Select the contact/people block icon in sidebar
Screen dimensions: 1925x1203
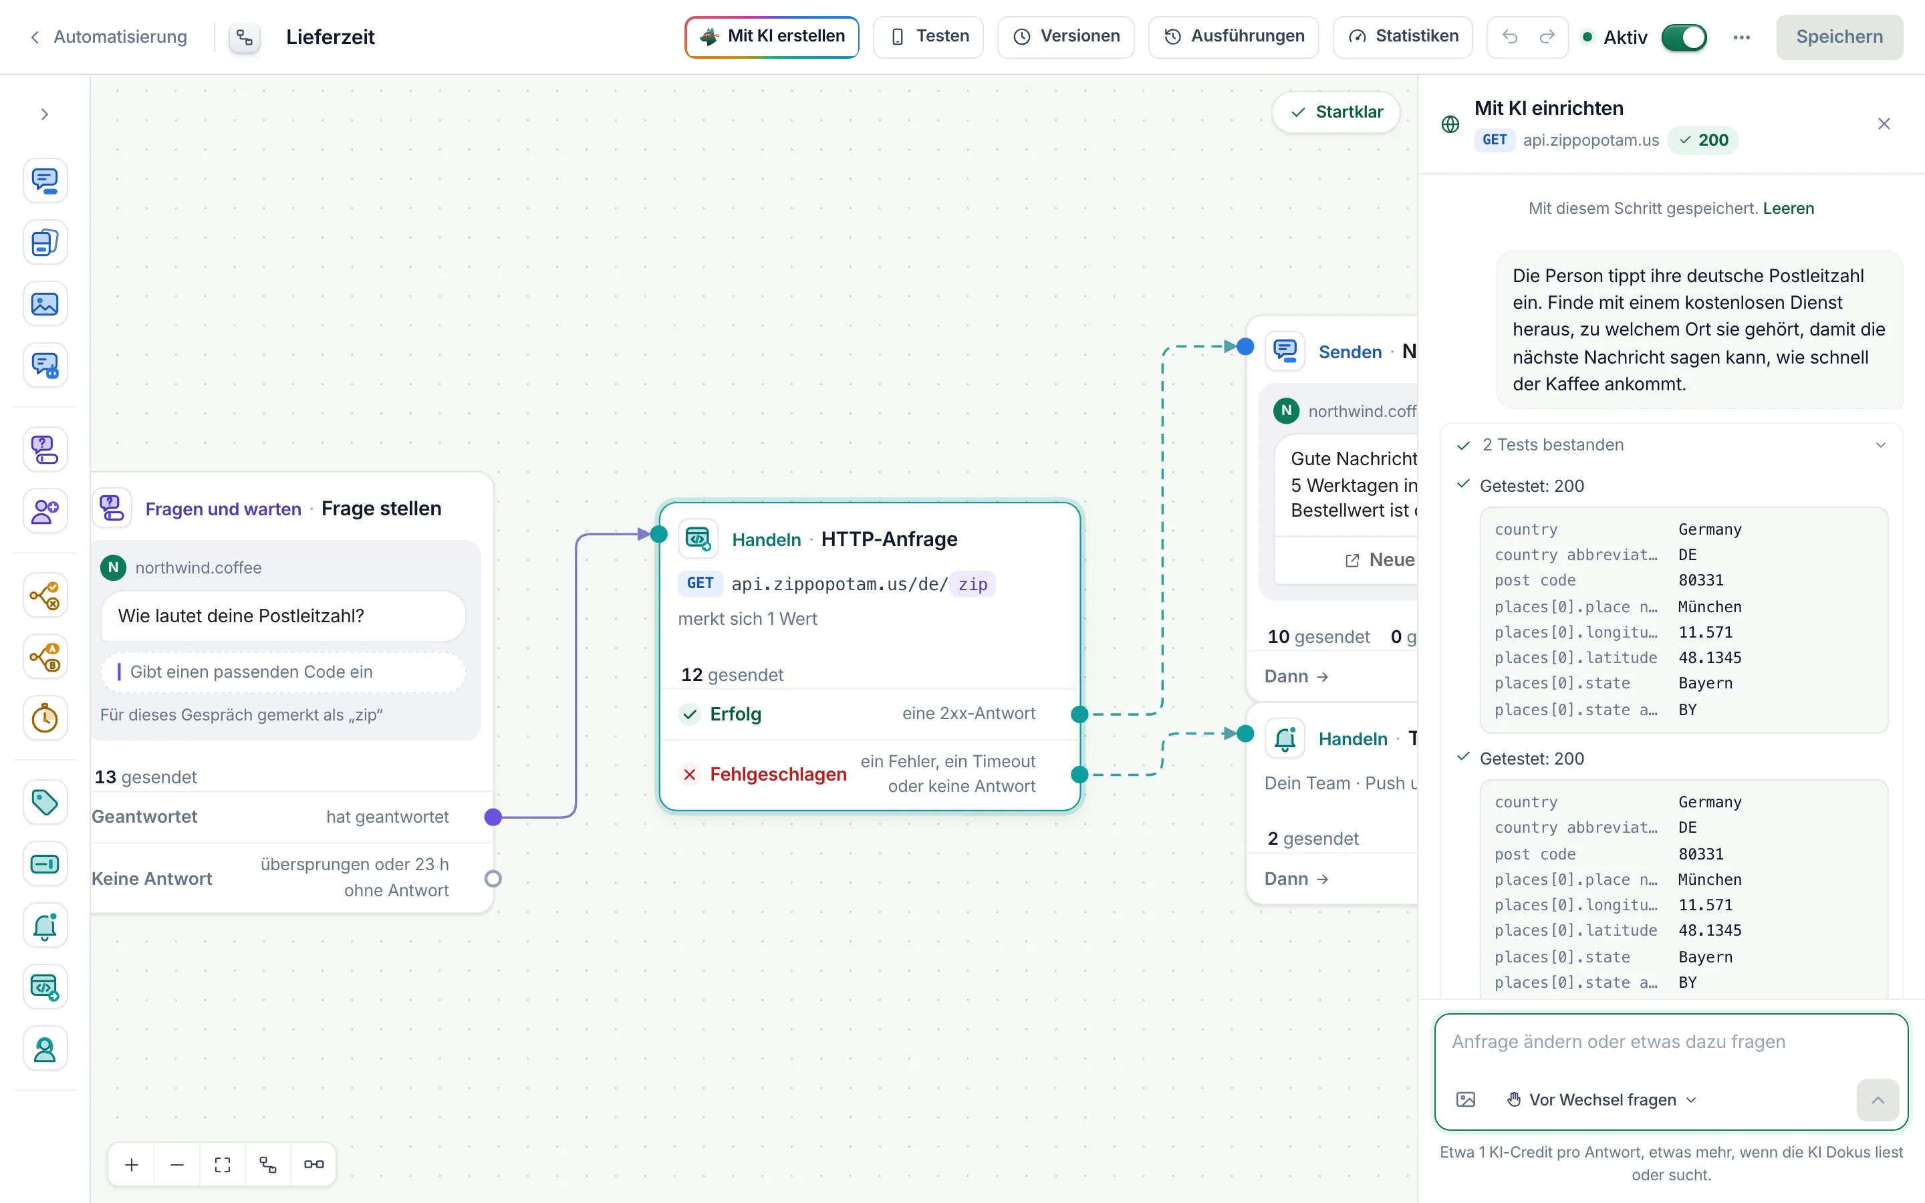pos(45,511)
